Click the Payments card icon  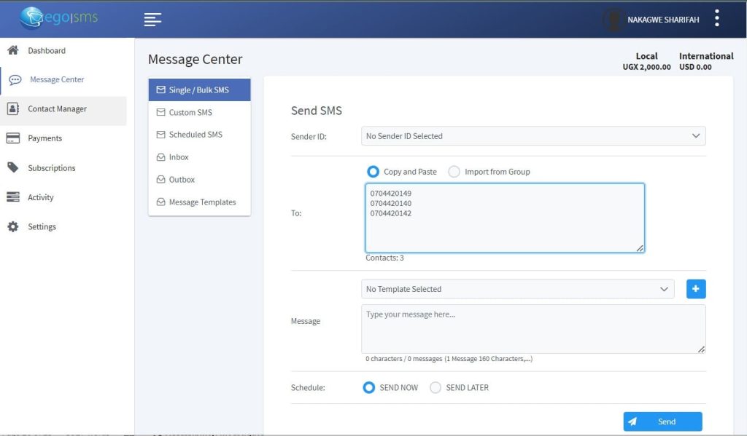(12, 138)
